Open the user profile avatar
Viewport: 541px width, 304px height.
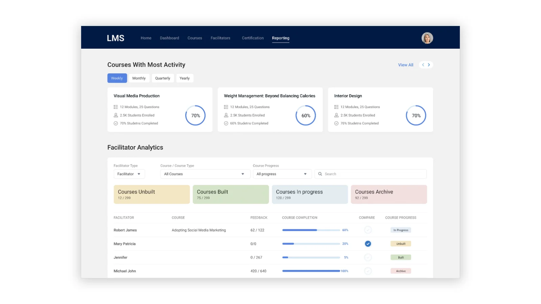pos(427,38)
